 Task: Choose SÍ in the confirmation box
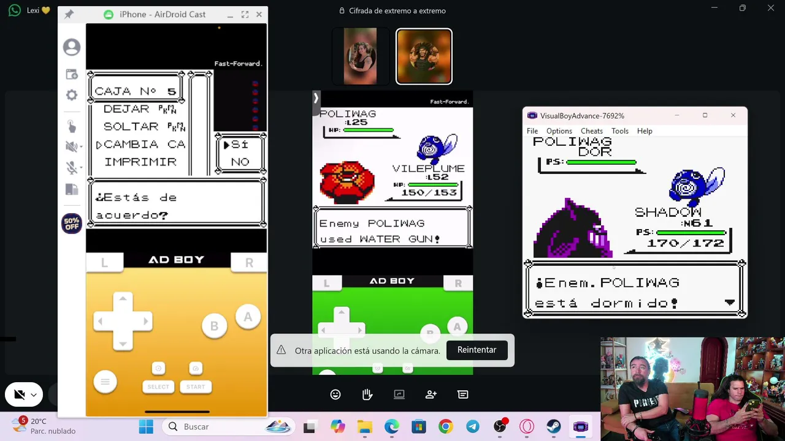coord(240,145)
